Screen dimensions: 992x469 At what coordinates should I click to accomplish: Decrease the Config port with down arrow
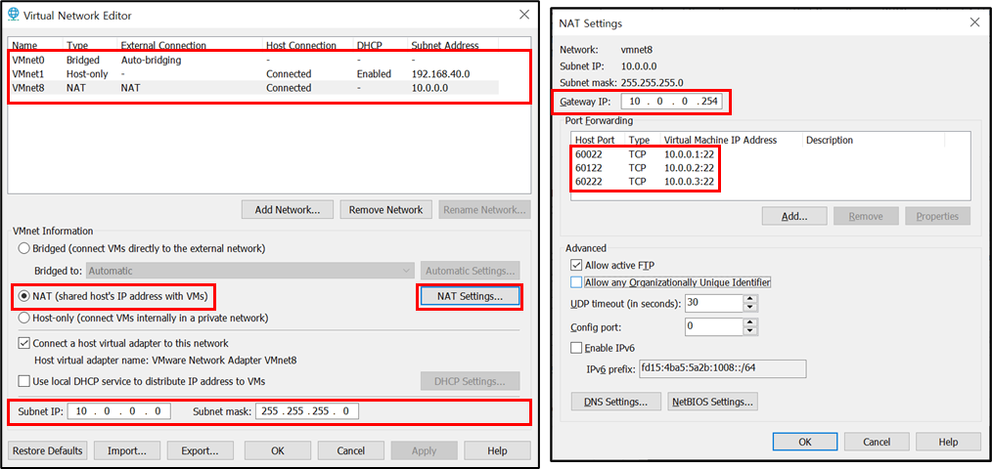coord(750,331)
